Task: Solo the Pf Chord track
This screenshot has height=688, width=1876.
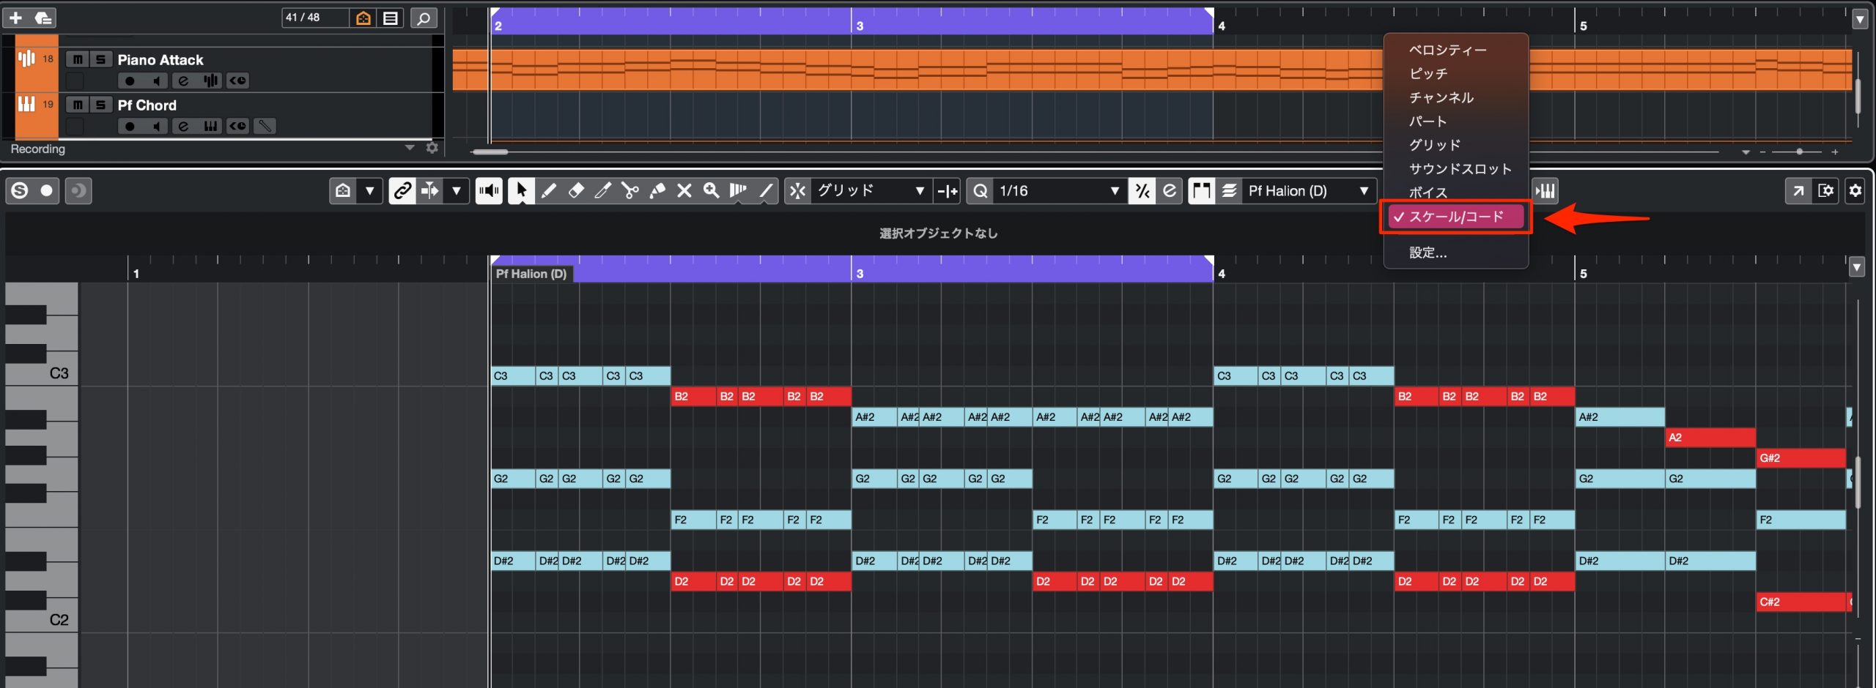Action: pos(101,105)
